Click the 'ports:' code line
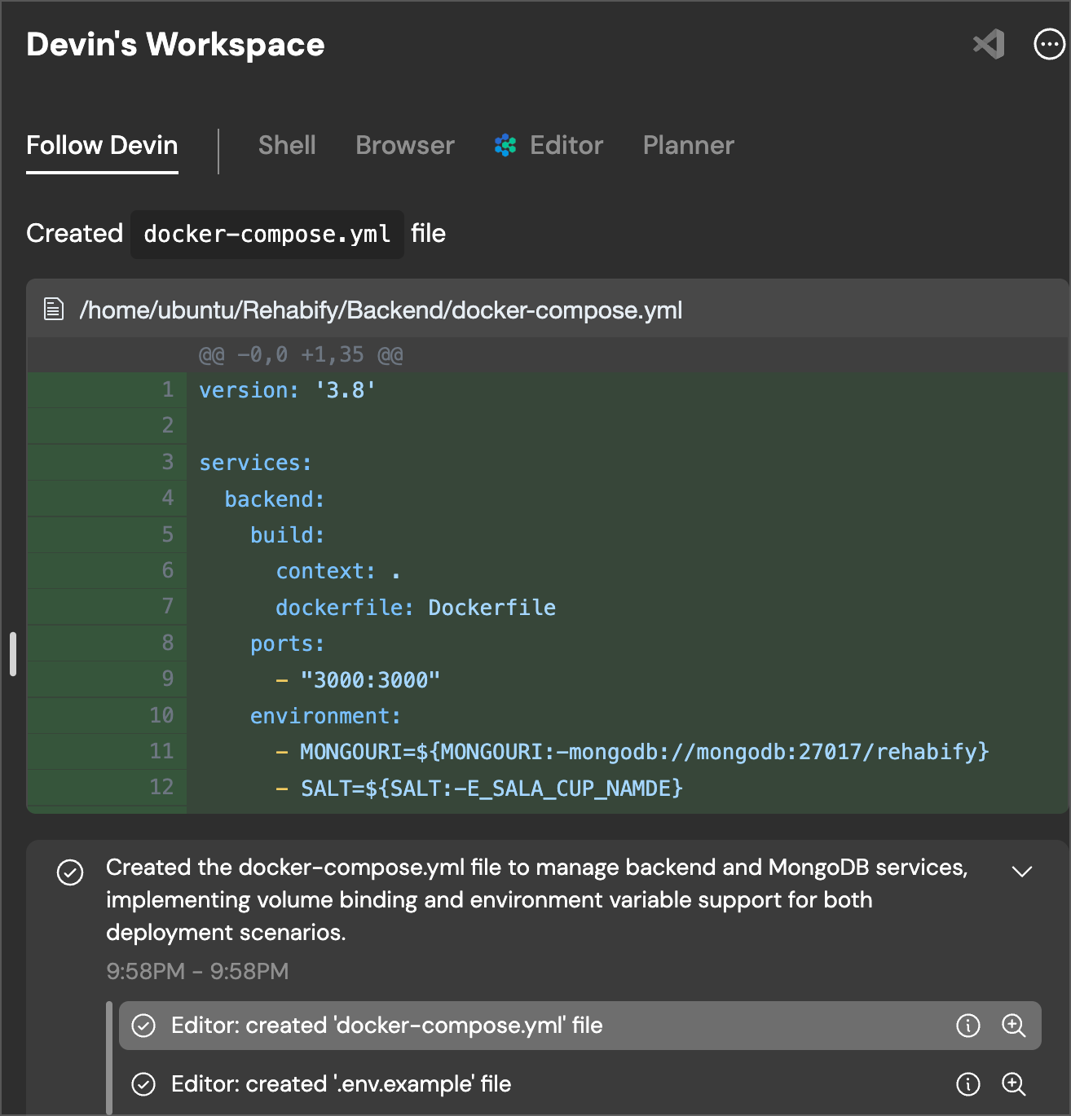The height and width of the screenshot is (1116, 1071). (287, 644)
